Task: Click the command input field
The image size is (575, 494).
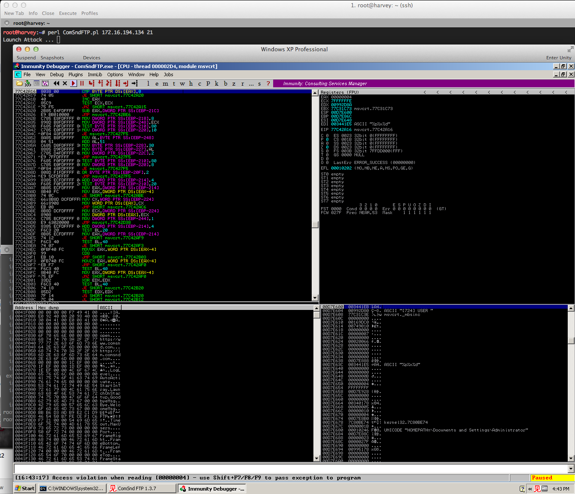Action: [x=291, y=469]
